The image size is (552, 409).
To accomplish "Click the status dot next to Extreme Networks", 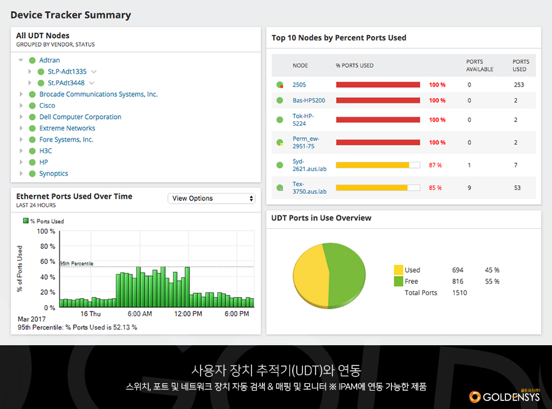I will pyautogui.click(x=33, y=128).
